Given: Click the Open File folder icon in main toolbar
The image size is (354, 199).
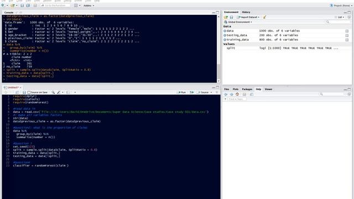Looking at the screenshot, I should coord(12,6).
